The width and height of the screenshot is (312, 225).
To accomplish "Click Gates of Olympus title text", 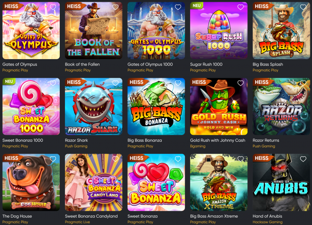I will pyautogui.click(x=19, y=64).
